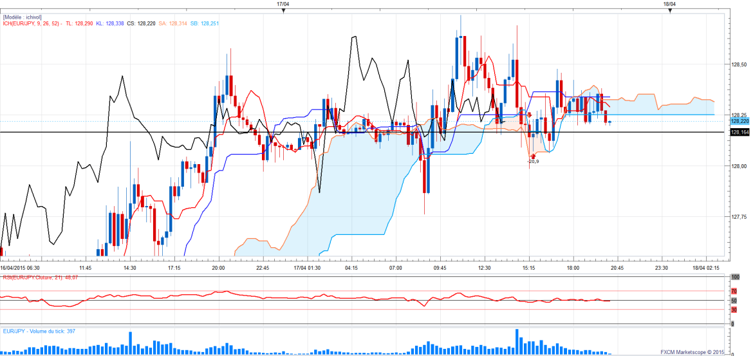Click the 12:30 time axis label
753x356 pixels.
click(484, 268)
